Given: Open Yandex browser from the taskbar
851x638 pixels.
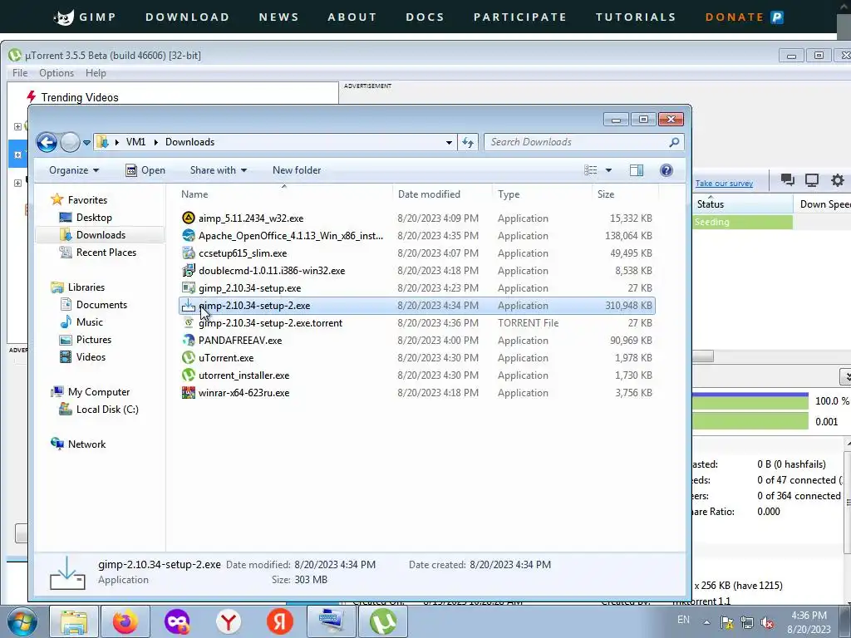Looking at the screenshot, I should pos(229,621).
